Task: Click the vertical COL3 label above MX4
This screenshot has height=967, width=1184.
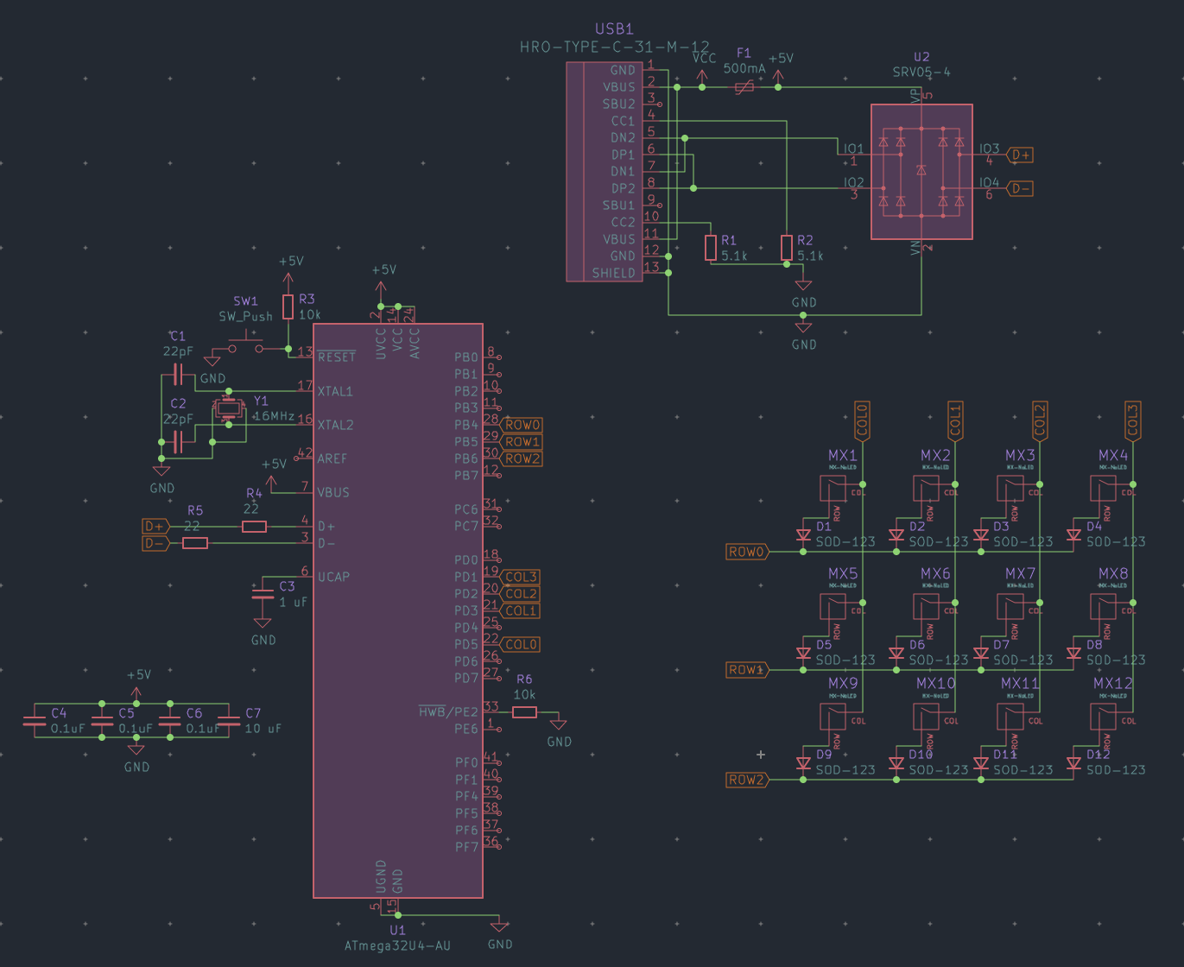Action: 1133,421
